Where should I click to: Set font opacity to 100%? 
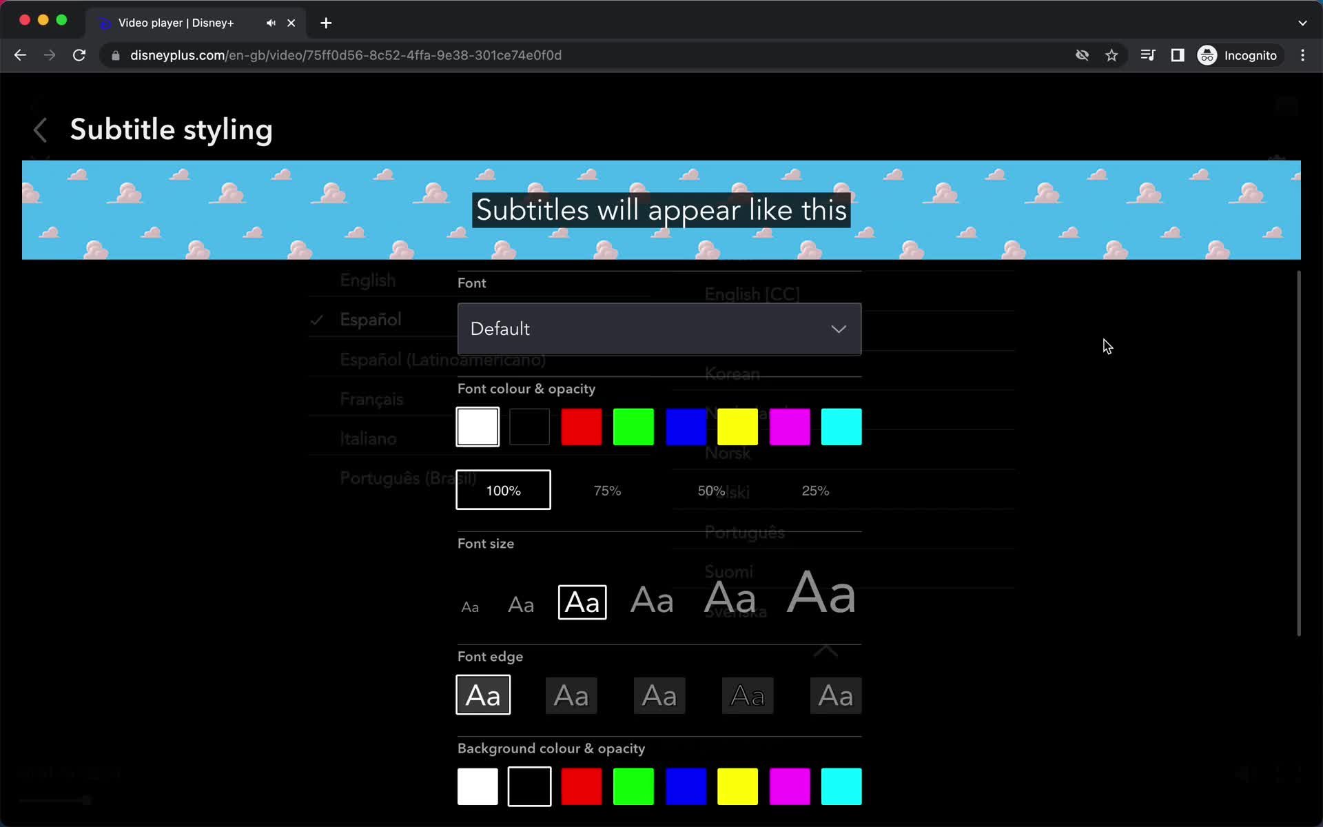point(503,490)
